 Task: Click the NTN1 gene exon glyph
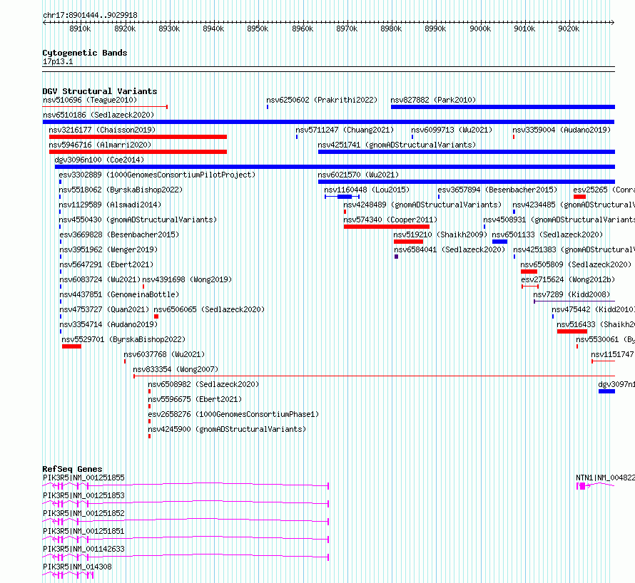[581, 486]
